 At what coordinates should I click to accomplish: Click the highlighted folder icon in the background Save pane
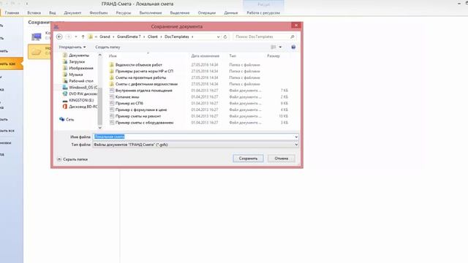pos(37,52)
